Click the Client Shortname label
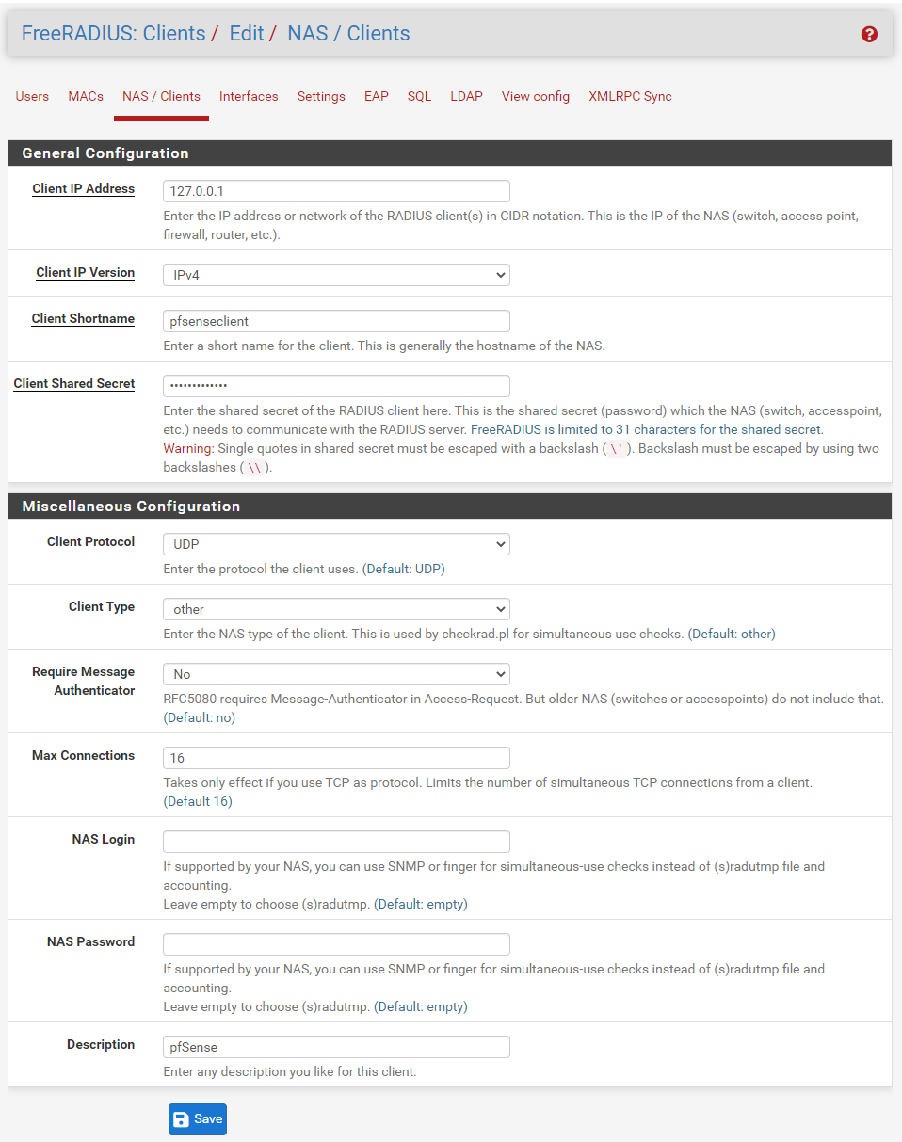Image resolution: width=902 pixels, height=1142 pixels. click(x=83, y=318)
